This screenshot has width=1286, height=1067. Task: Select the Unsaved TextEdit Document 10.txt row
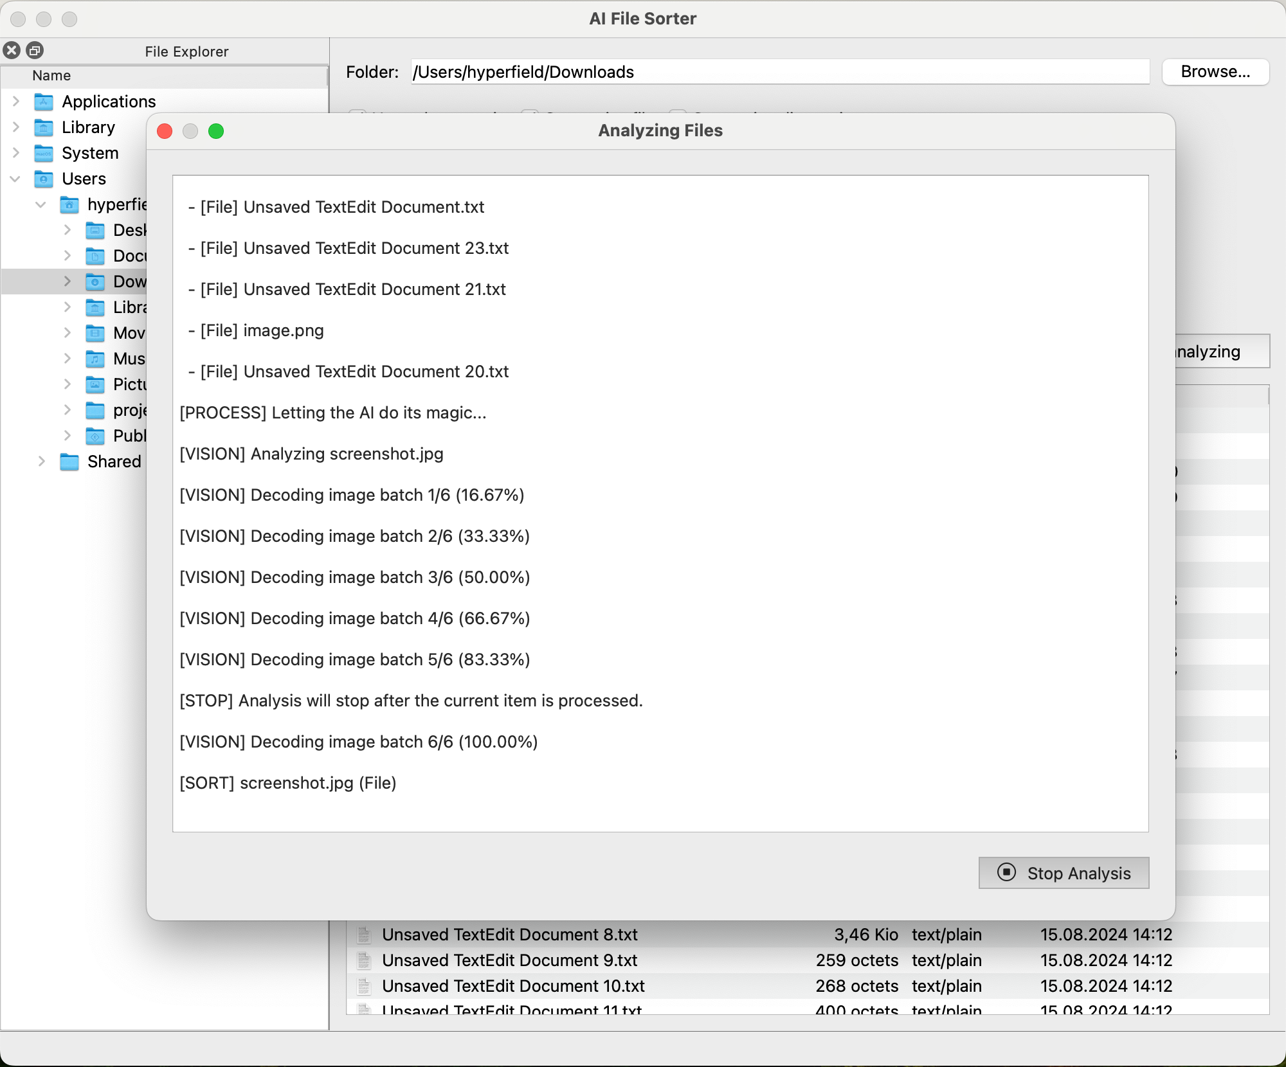pyautogui.click(x=513, y=986)
